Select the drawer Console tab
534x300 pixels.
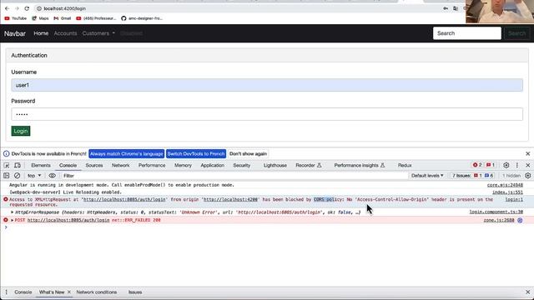(x=23, y=292)
